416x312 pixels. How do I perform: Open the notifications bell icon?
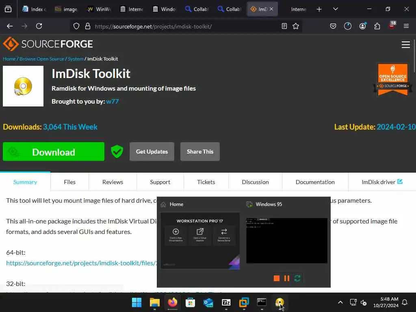click(x=405, y=302)
